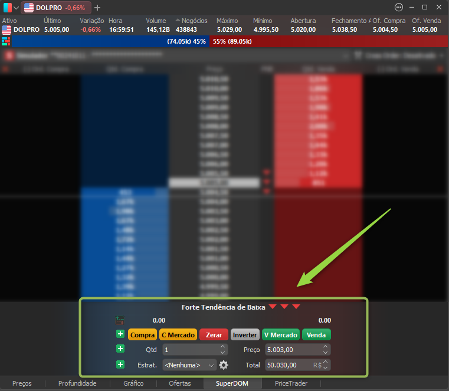Click the position chart icon above Compra
449x391 pixels.
[x=120, y=320]
